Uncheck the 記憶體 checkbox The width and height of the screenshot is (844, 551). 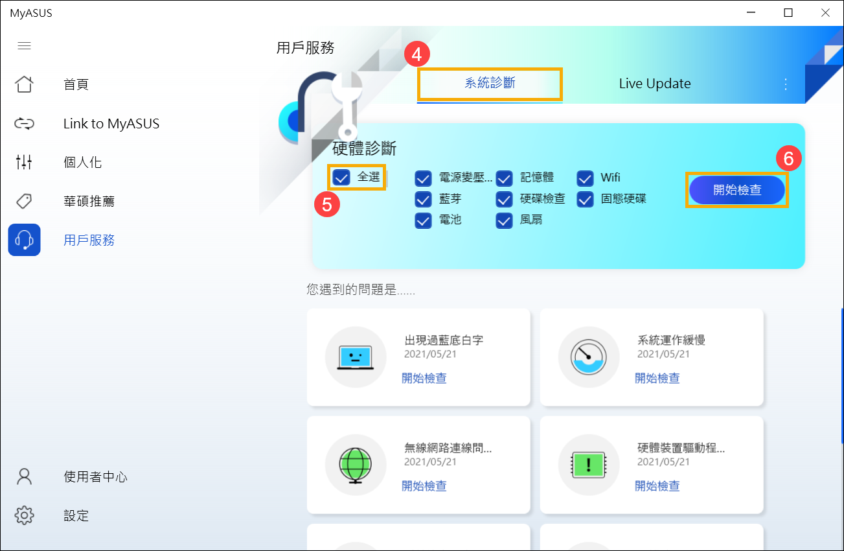pyautogui.click(x=504, y=178)
